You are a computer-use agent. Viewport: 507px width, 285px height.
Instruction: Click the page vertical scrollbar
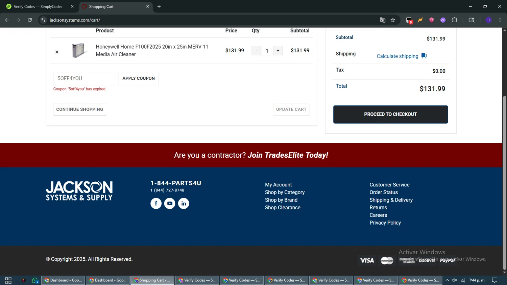point(505,182)
